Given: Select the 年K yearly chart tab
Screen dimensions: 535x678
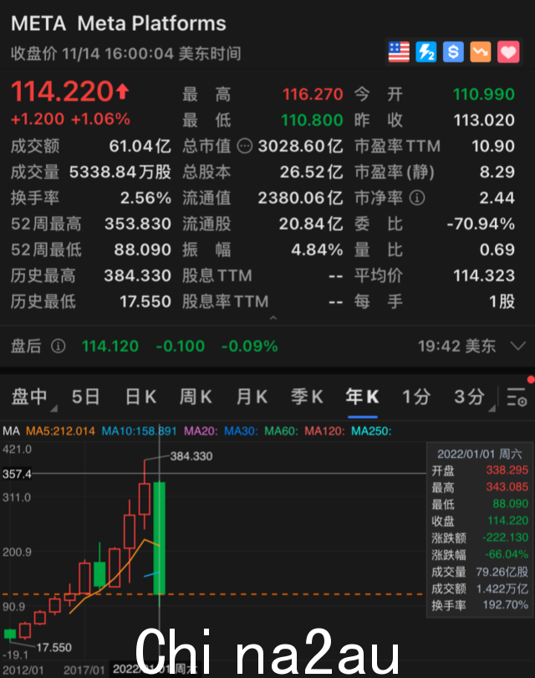Looking at the screenshot, I should click(x=362, y=397).
